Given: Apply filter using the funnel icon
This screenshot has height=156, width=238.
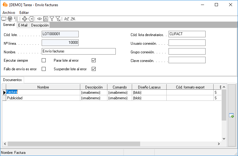Looking at the screenshot, I should pyautogui.click(x=52, y=19).
